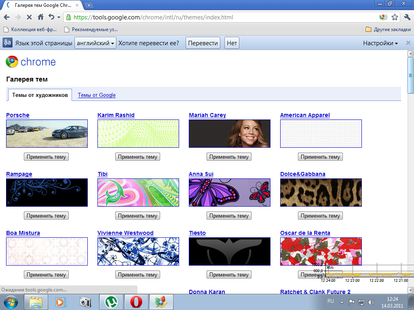Open the Anna Sui theme link

click(201, 174)
